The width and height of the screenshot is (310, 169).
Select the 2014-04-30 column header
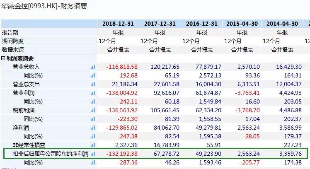pyautogui.click(x=282, y=24)
